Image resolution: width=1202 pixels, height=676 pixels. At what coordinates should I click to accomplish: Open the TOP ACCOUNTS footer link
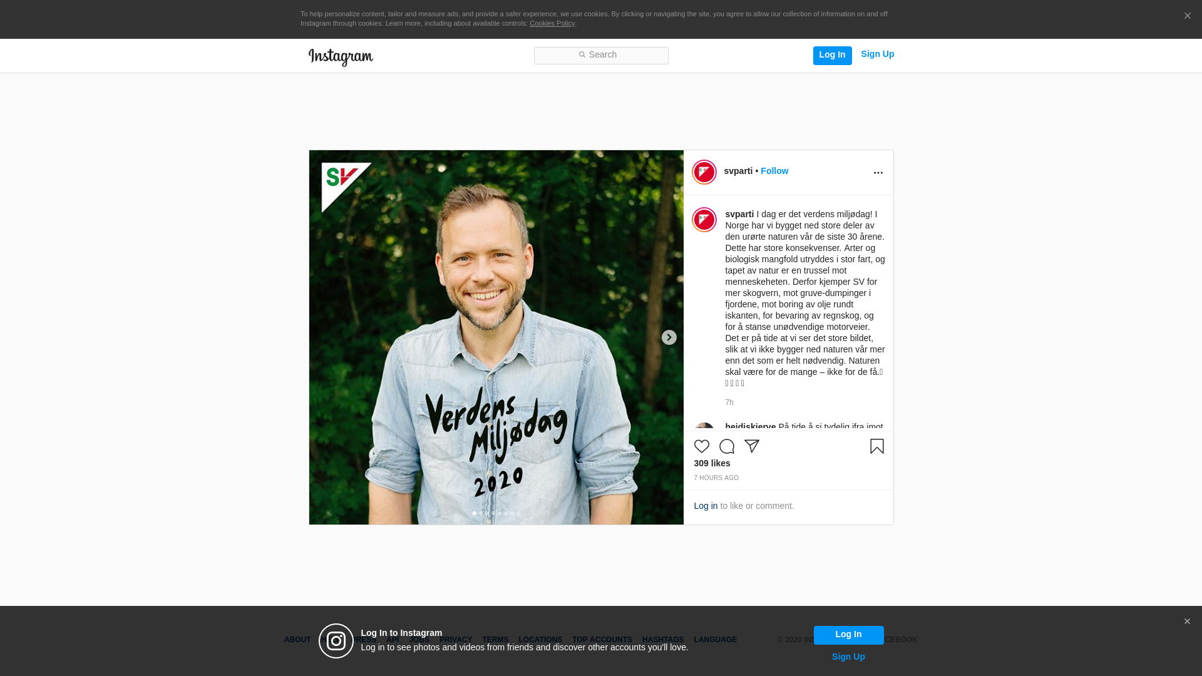[x=602, y=640]
